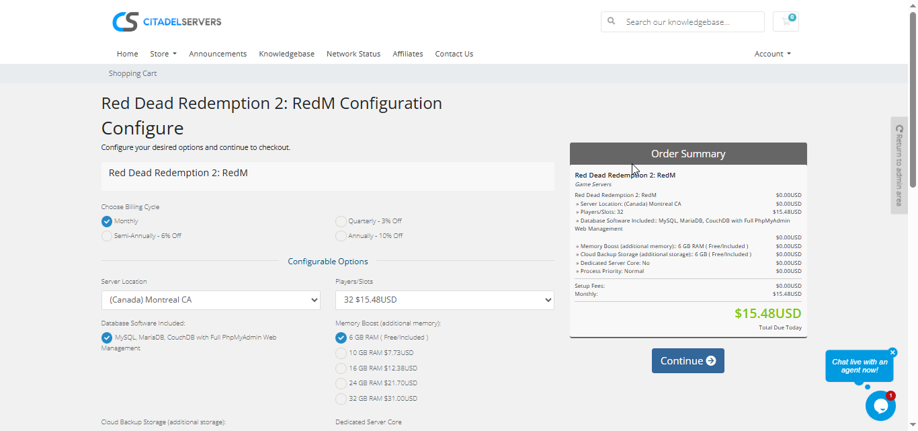Expand the Players/Slots dropdown
The height and width of the screenshot is (431, 918).
click(x=444, y=300)
